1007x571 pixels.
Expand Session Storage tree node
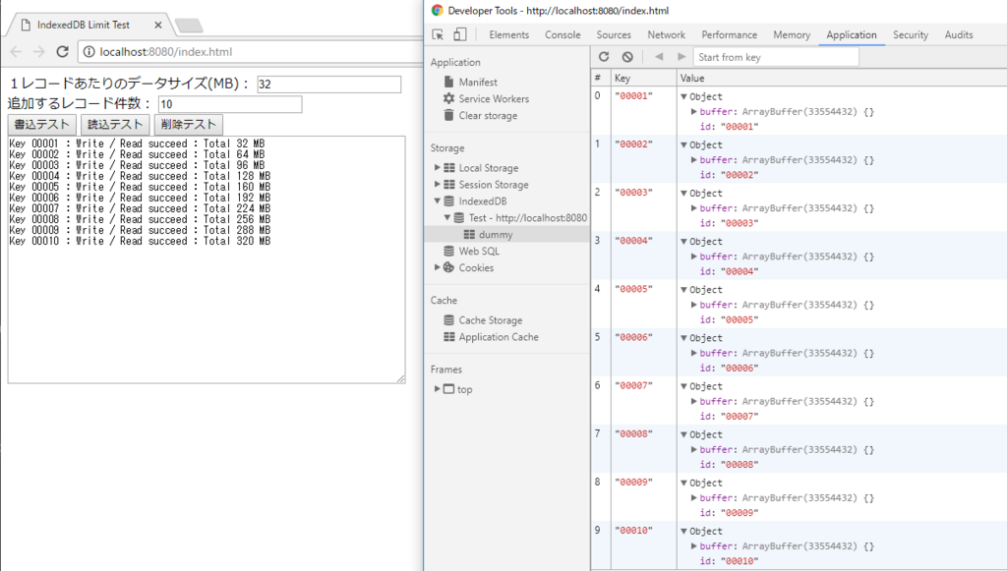pyautogui.click(x=437, y=184)
